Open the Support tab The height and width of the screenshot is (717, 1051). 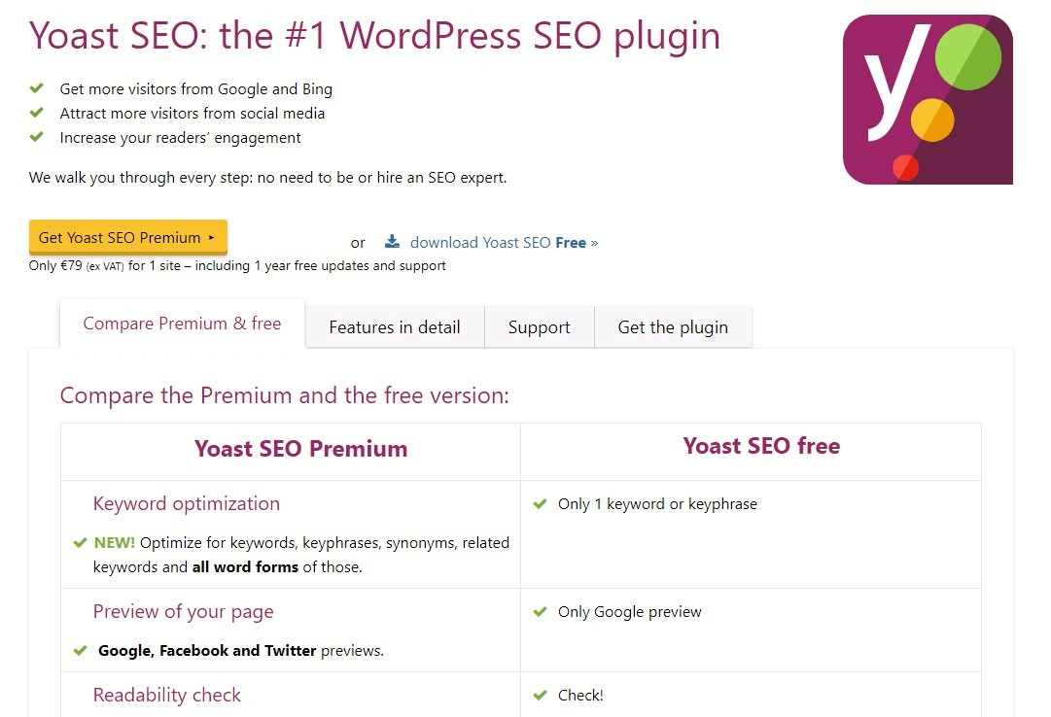point(539,327)
